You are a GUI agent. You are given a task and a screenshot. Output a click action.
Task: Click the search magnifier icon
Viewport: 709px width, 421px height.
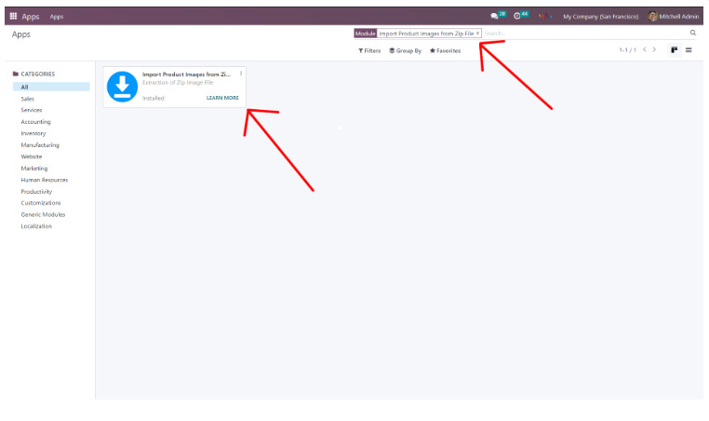coord(692,33)
